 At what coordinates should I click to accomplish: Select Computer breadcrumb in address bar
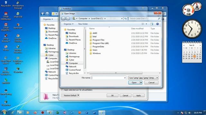pos(83,19)
